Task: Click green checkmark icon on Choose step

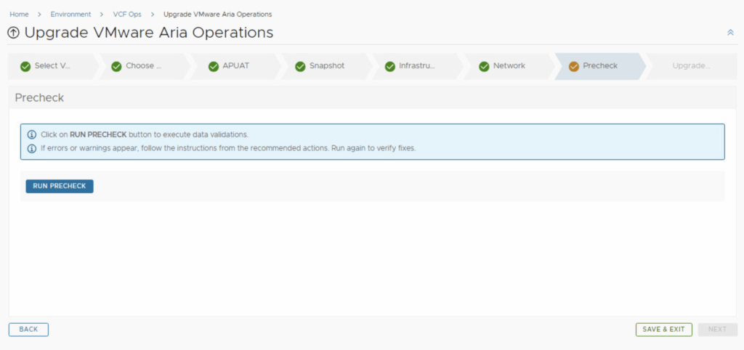Action: [116, 66]
